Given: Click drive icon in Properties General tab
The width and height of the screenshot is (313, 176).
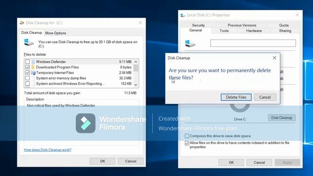Looking at the screenshot, I should pos(190,44).
